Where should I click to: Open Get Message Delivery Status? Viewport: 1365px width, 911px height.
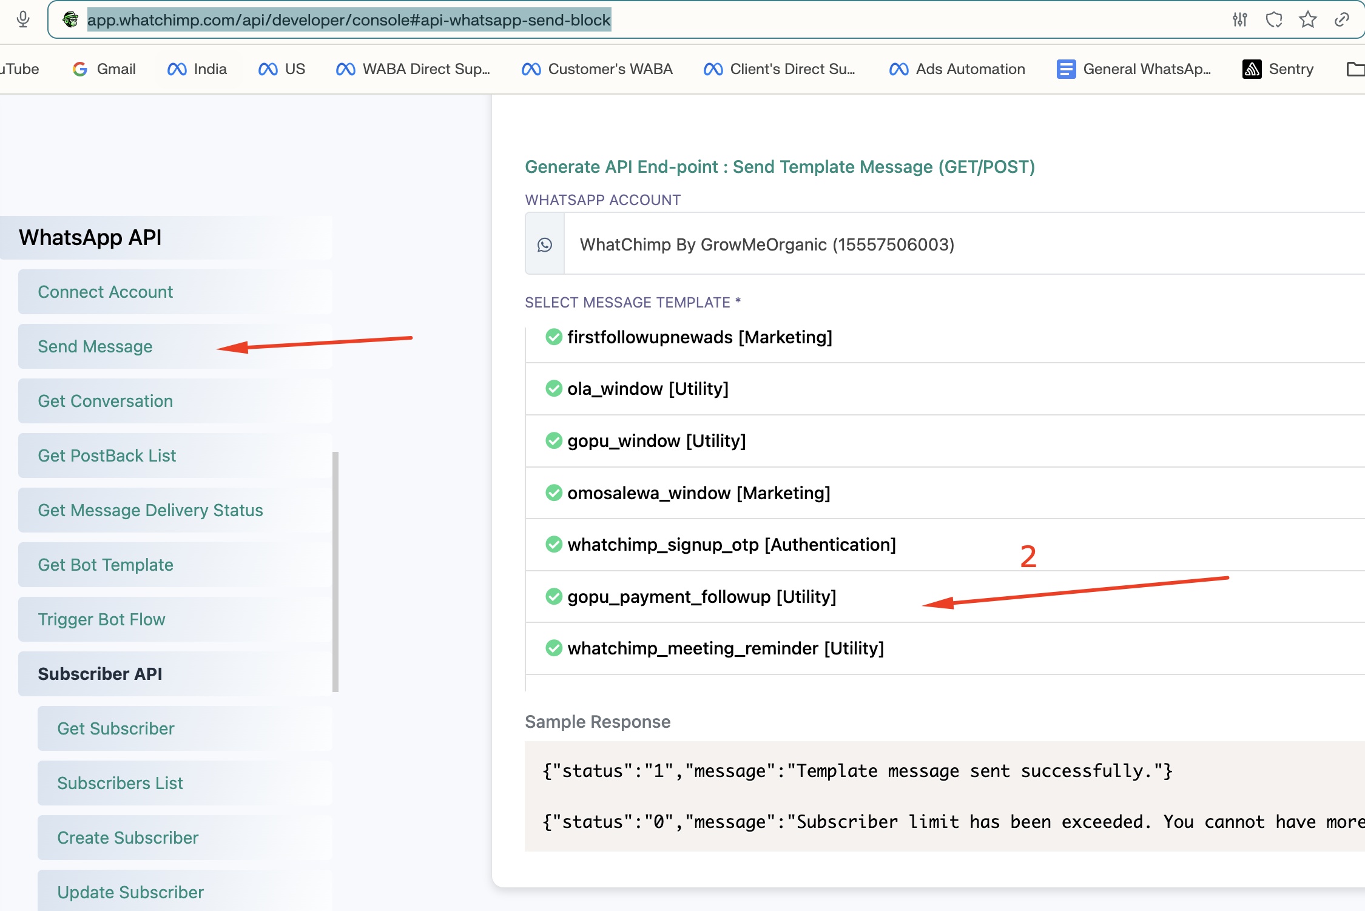click(175, 510)
